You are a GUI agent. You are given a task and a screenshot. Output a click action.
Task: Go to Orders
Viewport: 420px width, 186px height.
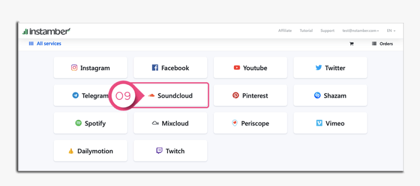tap(386, 44)
